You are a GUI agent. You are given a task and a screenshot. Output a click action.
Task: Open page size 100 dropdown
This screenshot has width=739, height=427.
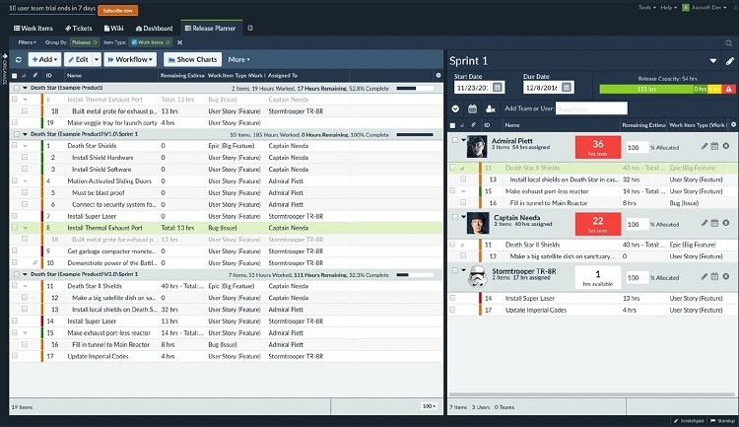pyautogui.click(x=429, y=406)
